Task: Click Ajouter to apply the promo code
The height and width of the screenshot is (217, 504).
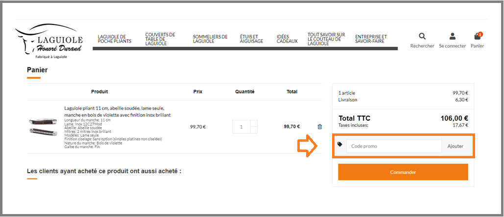Action: click(x=455, y=146)
